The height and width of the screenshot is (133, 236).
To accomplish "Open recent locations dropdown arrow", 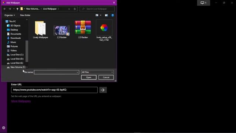I will click(14, 9).
